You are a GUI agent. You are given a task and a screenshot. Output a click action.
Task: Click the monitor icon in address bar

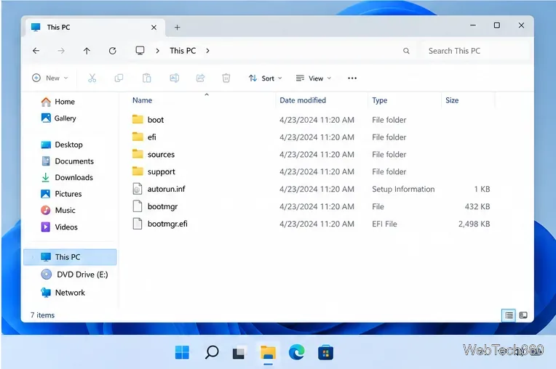(140, 50)
